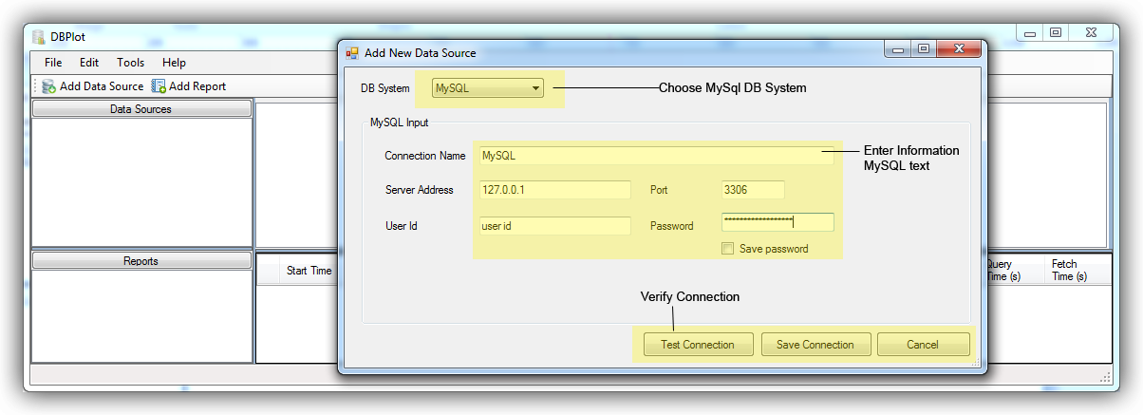Open the Edit menu

(x=89, y=63)
